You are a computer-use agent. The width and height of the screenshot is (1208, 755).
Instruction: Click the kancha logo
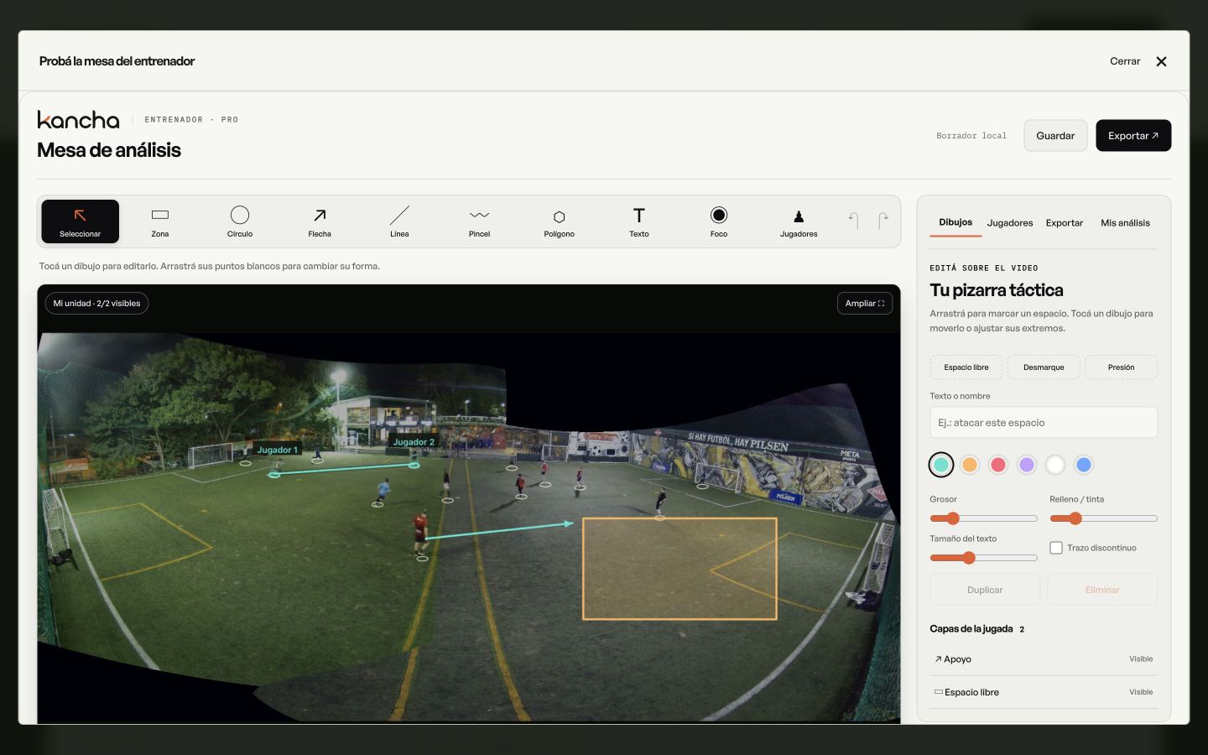click(78, 119)
